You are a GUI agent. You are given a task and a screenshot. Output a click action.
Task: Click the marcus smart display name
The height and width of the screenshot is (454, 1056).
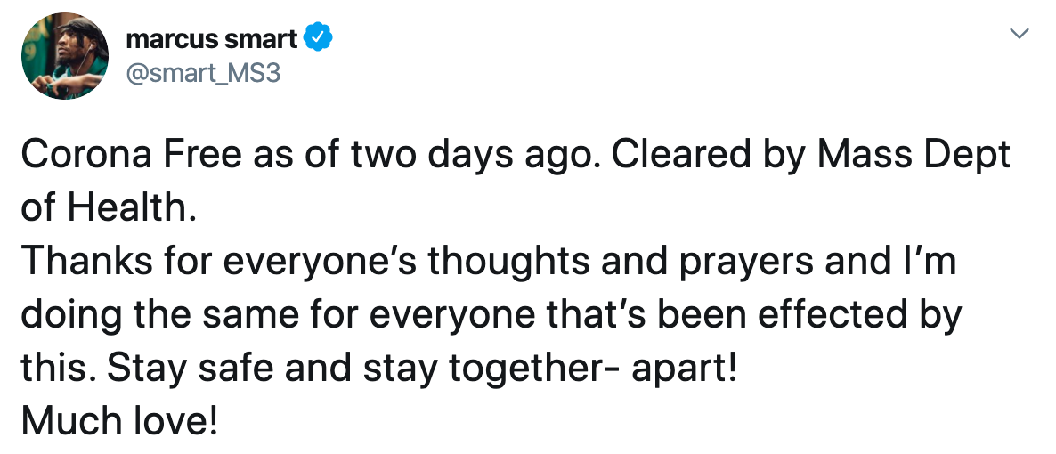(x=212, y=39)
